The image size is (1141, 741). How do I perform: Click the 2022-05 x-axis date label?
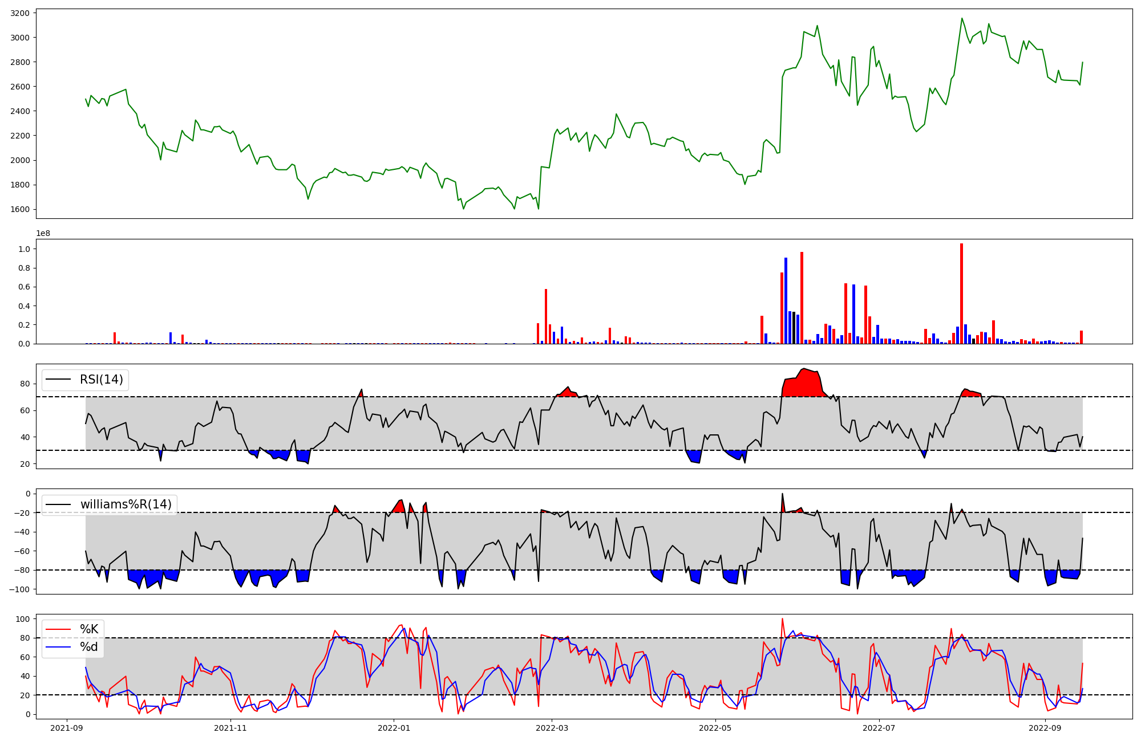pos(715,728)
